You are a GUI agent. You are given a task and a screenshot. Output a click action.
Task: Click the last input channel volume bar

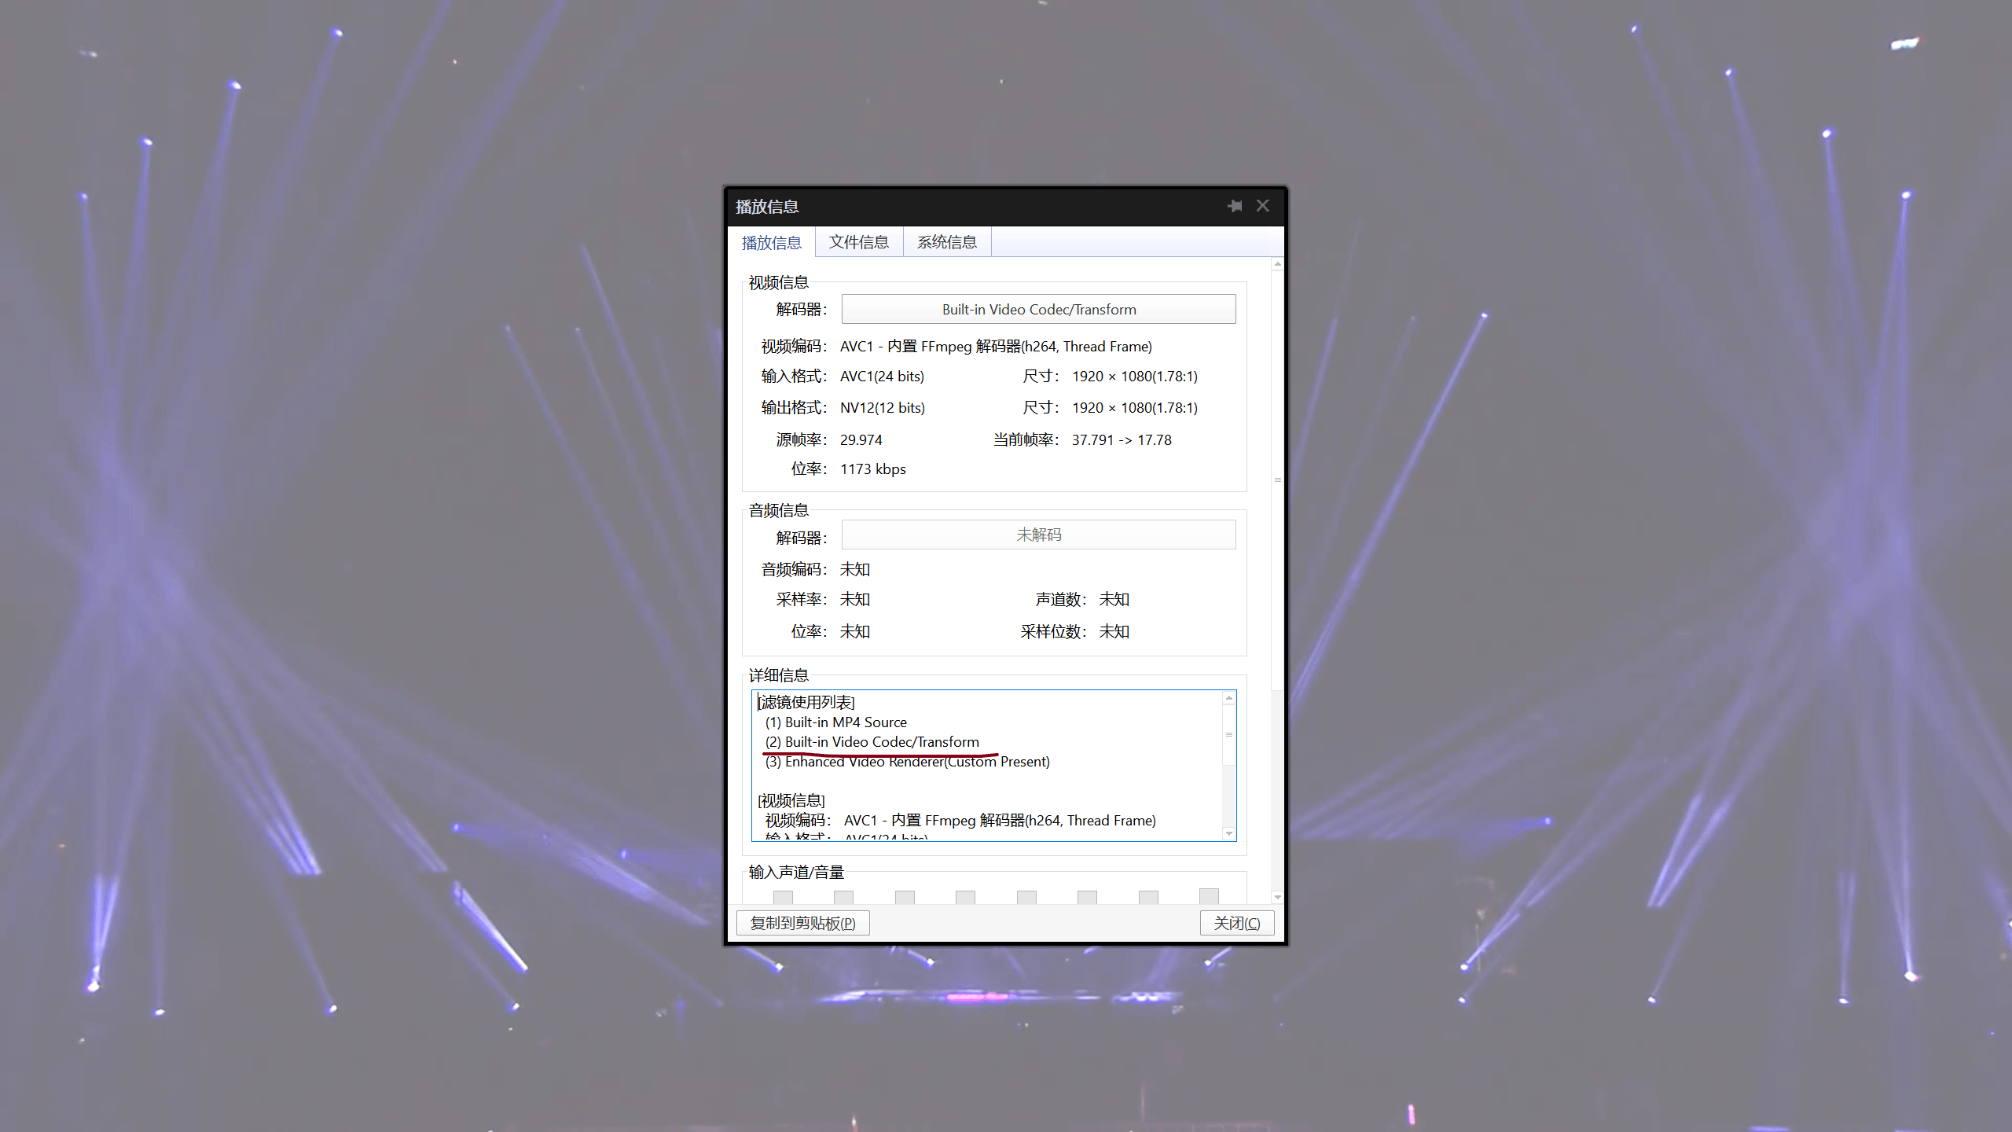point(1209,896)
